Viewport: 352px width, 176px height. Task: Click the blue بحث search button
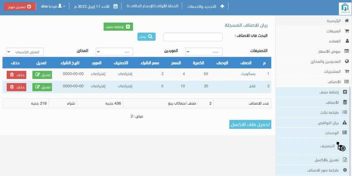pos(146,37)
